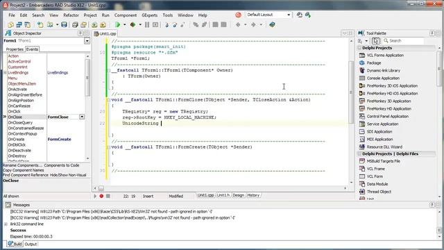Open the GExperts menu

tap(150, 15)
